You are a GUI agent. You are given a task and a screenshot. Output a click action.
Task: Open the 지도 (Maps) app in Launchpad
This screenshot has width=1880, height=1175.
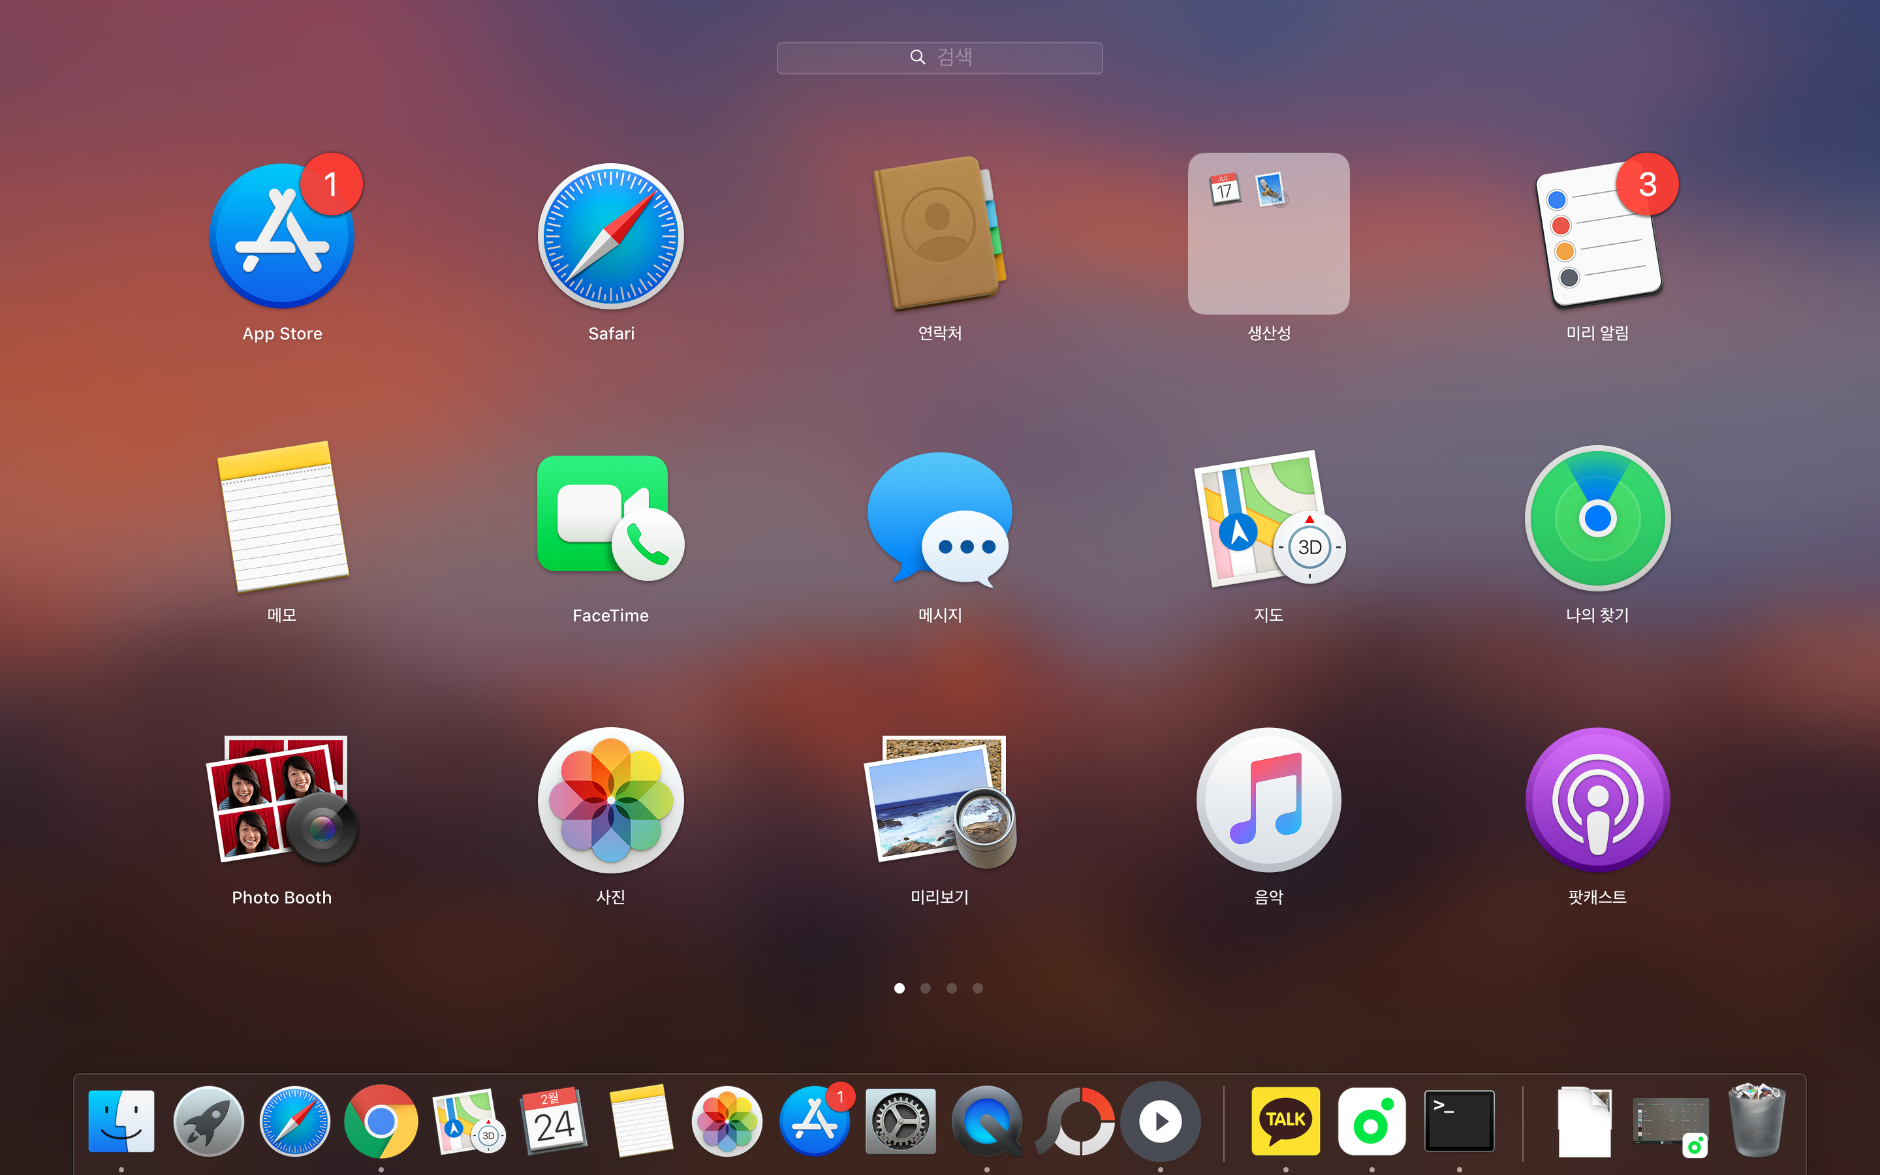pos(1268,518)
